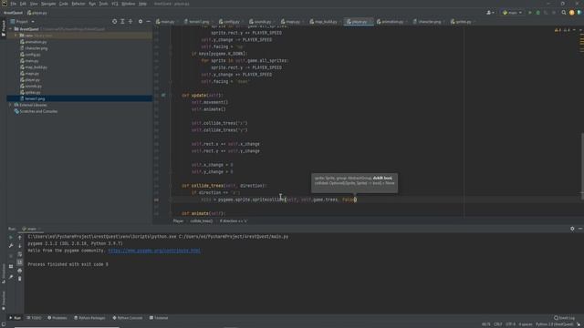584x328 pixels.
Task: Open TODO tool window button
Action: [35, 318]
